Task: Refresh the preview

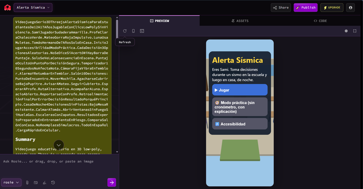Action: click(x=125, y=31)
